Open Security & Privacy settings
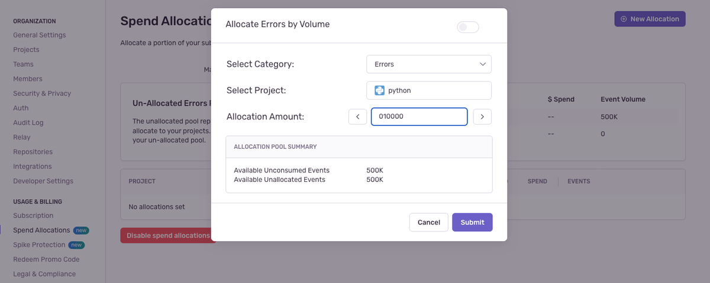This screenshot has width=710, height=283. tap(42, 93)
